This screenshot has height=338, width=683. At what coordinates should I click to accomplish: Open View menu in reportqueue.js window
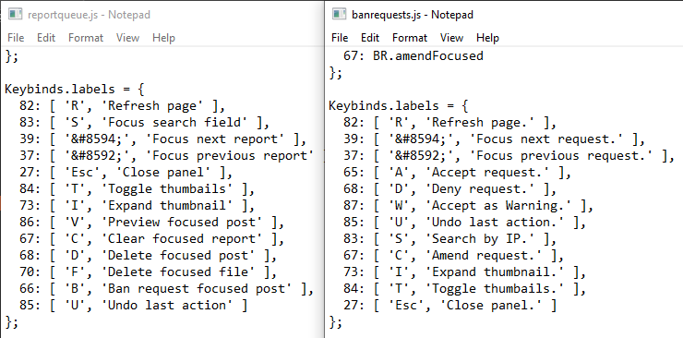pos(127,38)
